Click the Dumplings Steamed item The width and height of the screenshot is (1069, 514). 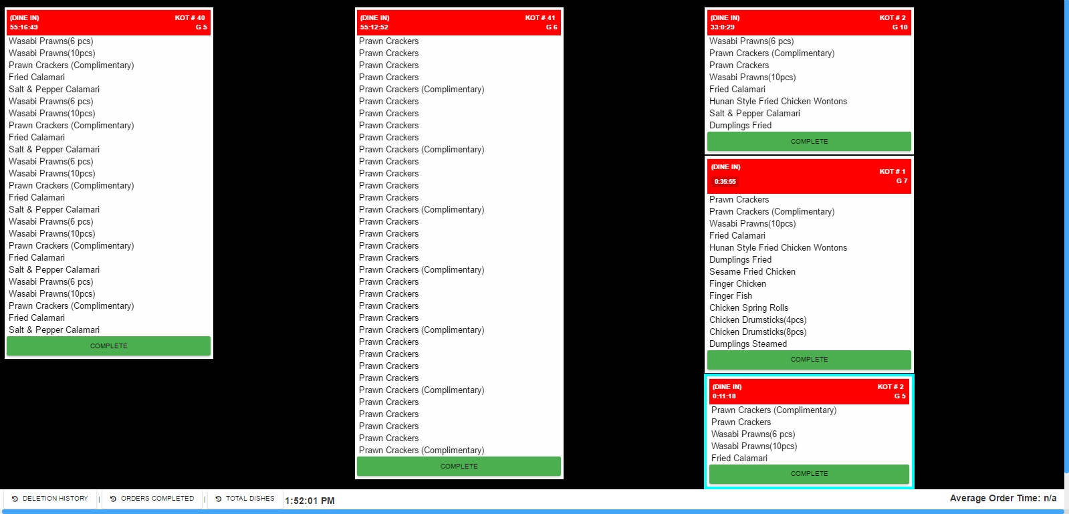pyautogui.click(x=747, y=344)
